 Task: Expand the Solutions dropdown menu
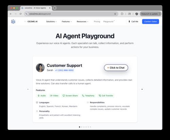pos(51,21)
